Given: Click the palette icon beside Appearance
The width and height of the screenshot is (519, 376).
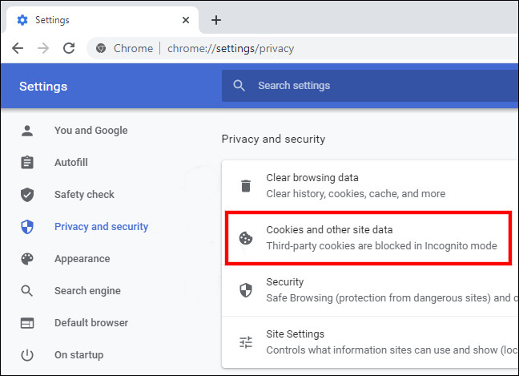Looking at the screenshot, I should tap(27, 259).
